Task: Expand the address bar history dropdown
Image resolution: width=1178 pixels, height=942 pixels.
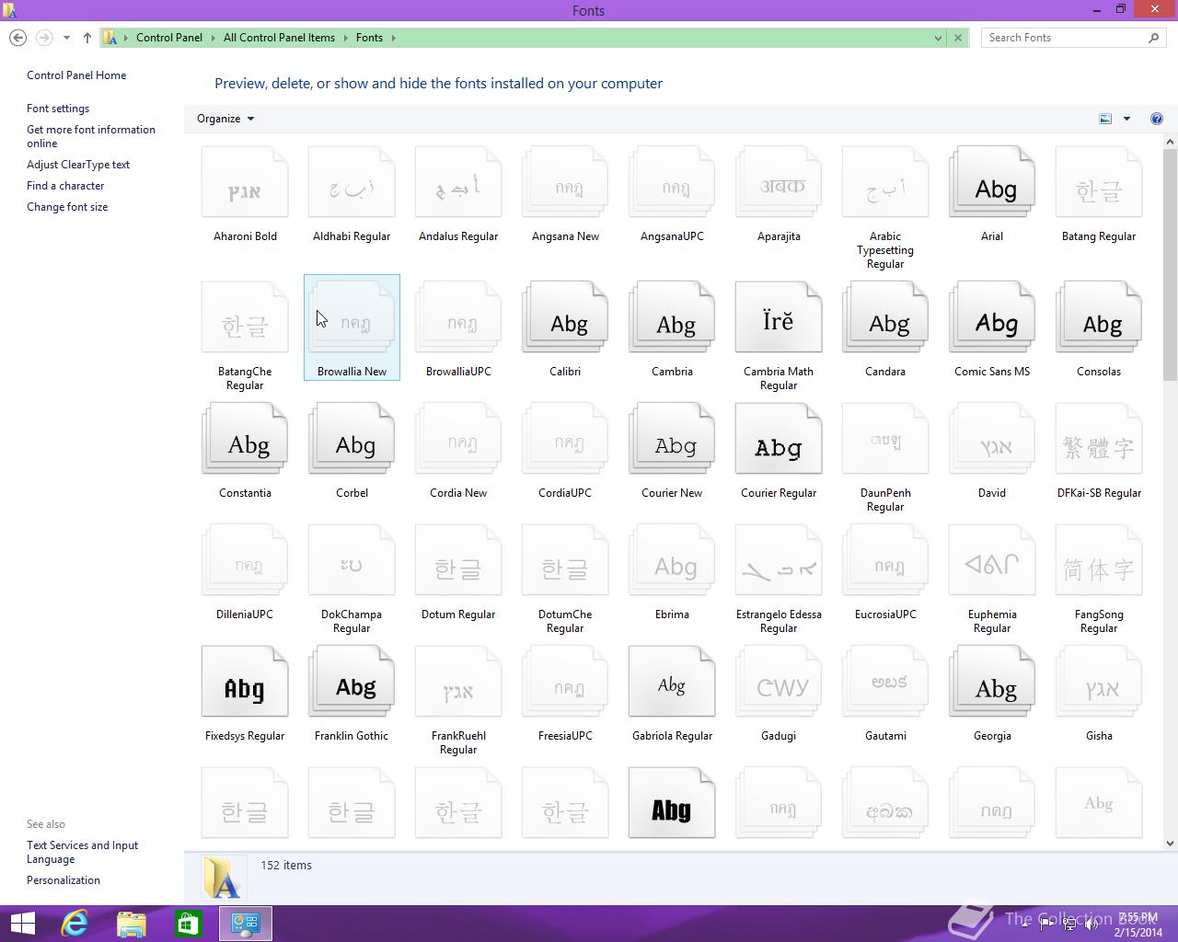Action: pos(938,38)
